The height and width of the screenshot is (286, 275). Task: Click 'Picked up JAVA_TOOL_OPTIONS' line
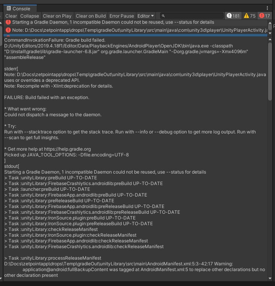67,155
